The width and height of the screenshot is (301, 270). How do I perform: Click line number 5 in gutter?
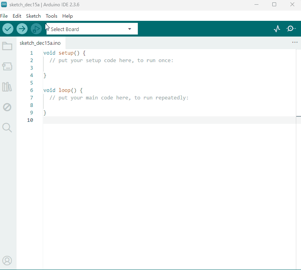coord(32,83)
